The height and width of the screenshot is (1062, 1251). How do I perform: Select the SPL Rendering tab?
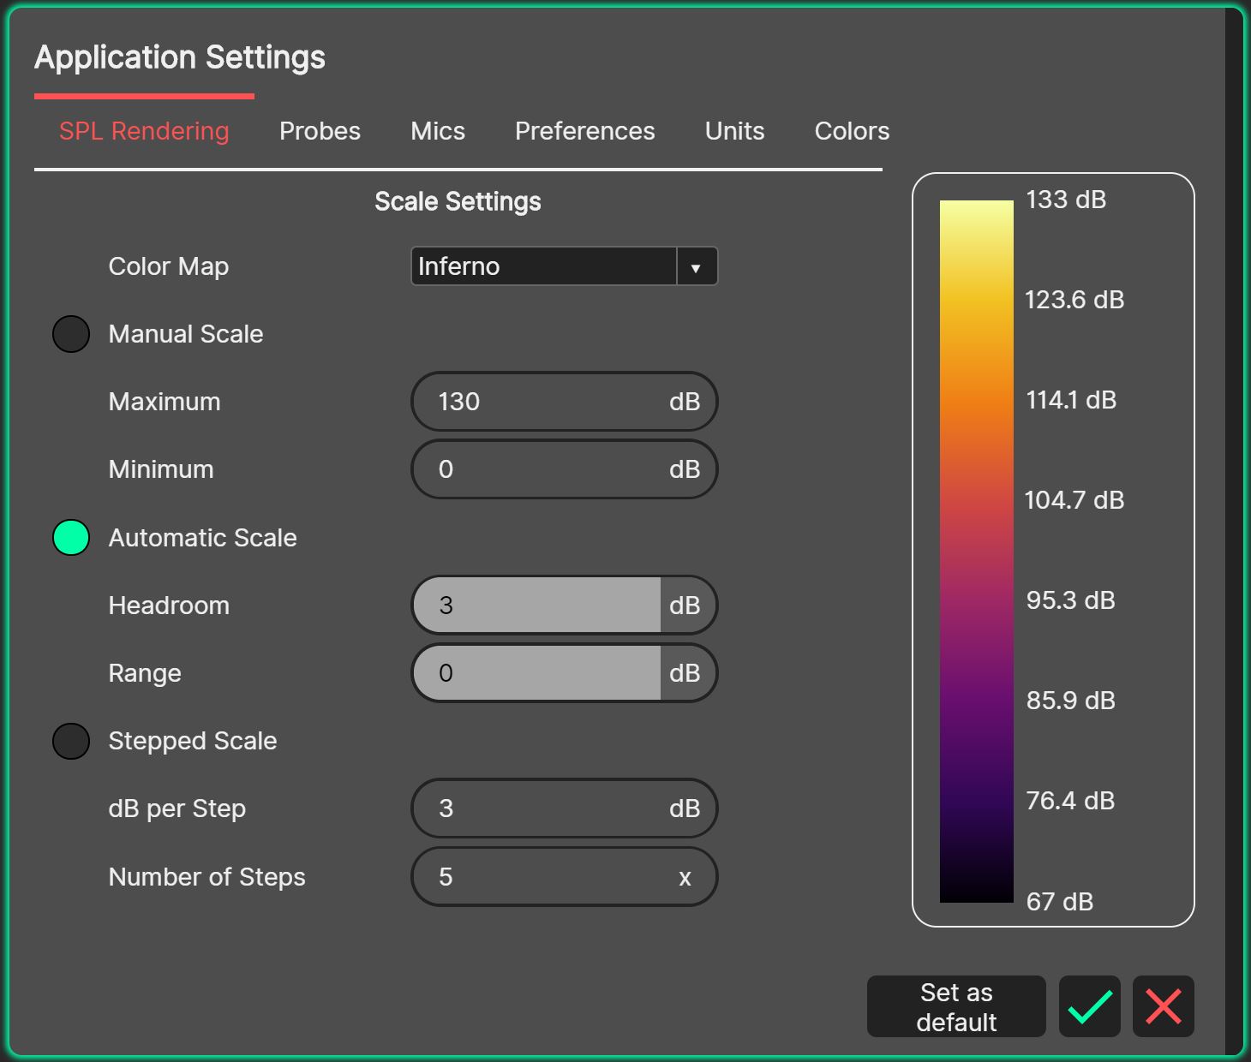click(x=143, y=131)
